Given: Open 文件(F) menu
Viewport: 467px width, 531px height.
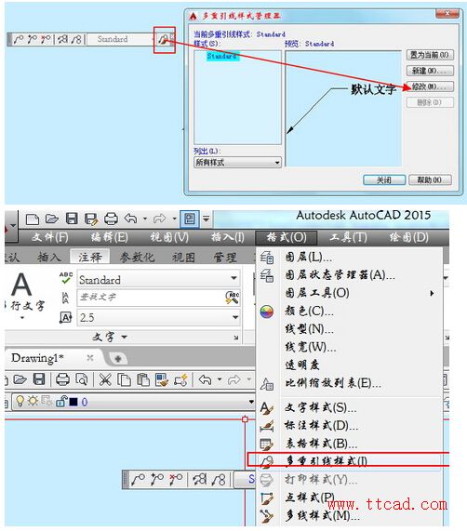Looking at the screenshot, I should [50, 237].
